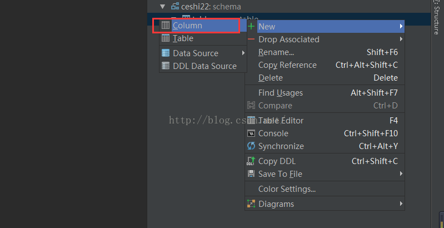
Task: Collapse the ceshi22 schema tree node
Action: pos(162,6)
